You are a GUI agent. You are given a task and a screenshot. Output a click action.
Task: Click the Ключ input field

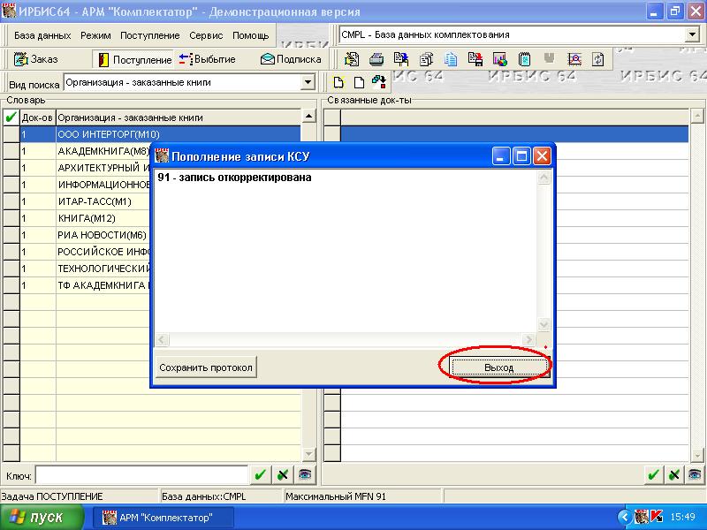(141, 474)
